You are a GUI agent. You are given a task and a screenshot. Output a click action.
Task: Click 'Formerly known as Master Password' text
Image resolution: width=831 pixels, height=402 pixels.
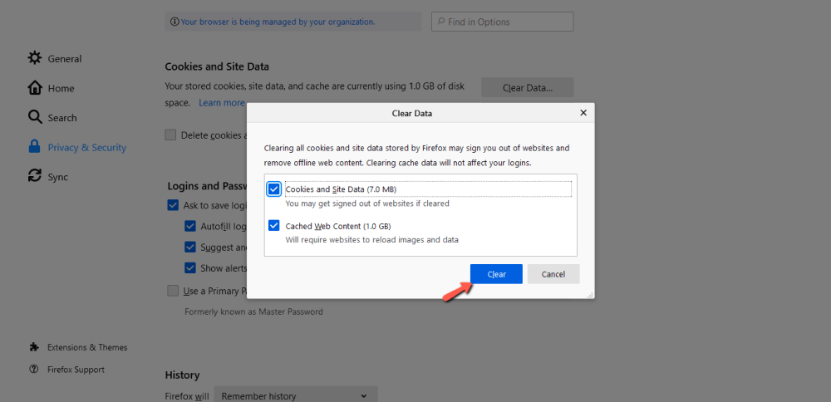(253, 312)
